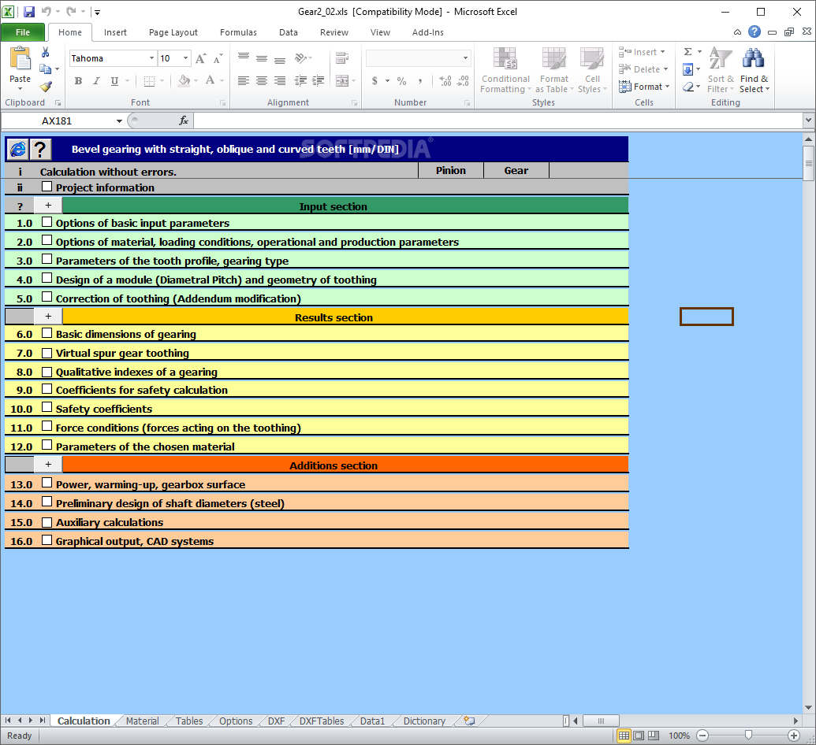Click Conditional Formatting button
This screenshot has height=745, width=816.
(x=505, y=70)
